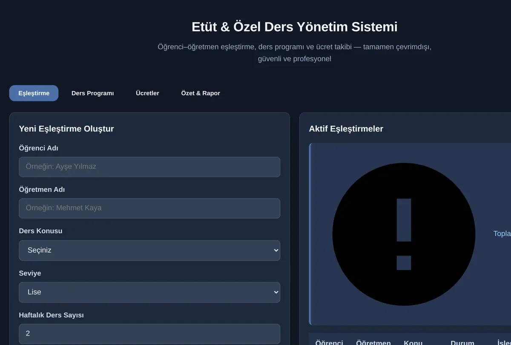This screenshot has height=345, width=511.
Task: Click the Öğretmen column header
Action: 373,343
